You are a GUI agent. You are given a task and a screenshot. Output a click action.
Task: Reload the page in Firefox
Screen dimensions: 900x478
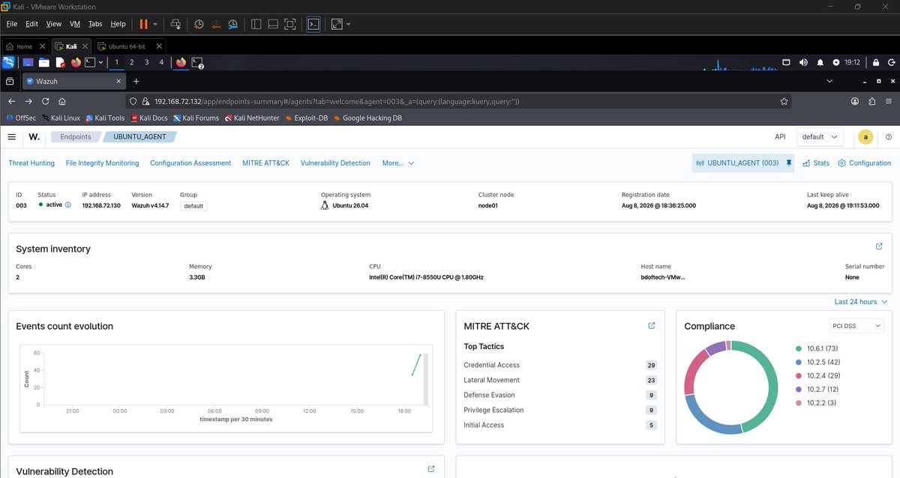coord(46,101)
